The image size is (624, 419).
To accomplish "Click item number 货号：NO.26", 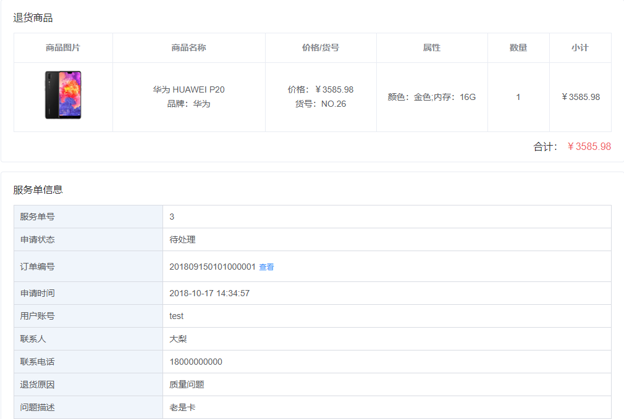I will click(321, 104).
